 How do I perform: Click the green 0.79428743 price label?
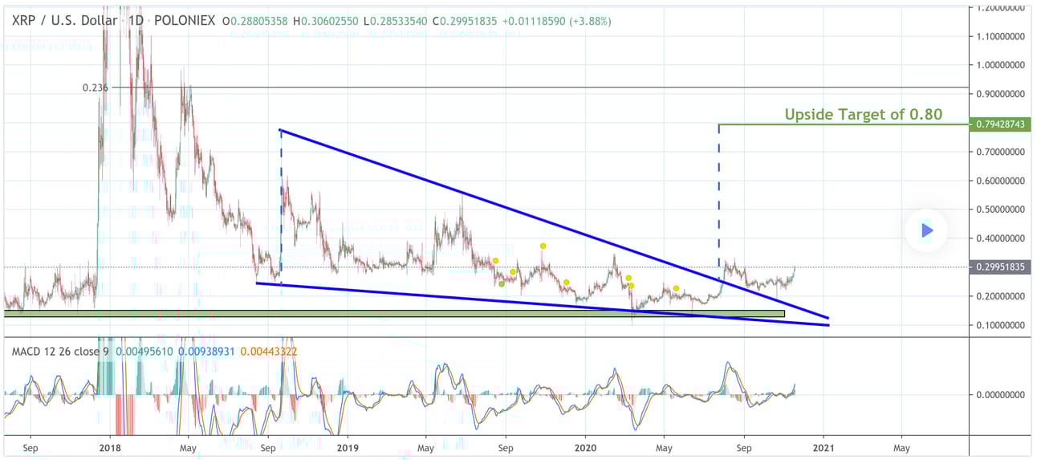pos(1001,124)
